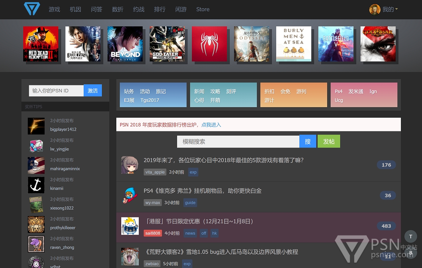Click the green 发帖 post button
This screenshot has width=422, height=268.
[329, 142]
